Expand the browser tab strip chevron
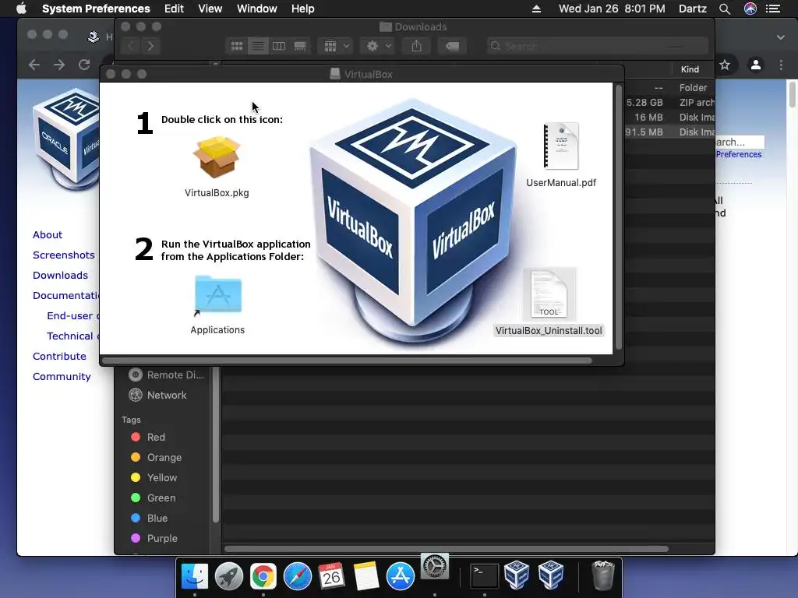 coord(781,37)
